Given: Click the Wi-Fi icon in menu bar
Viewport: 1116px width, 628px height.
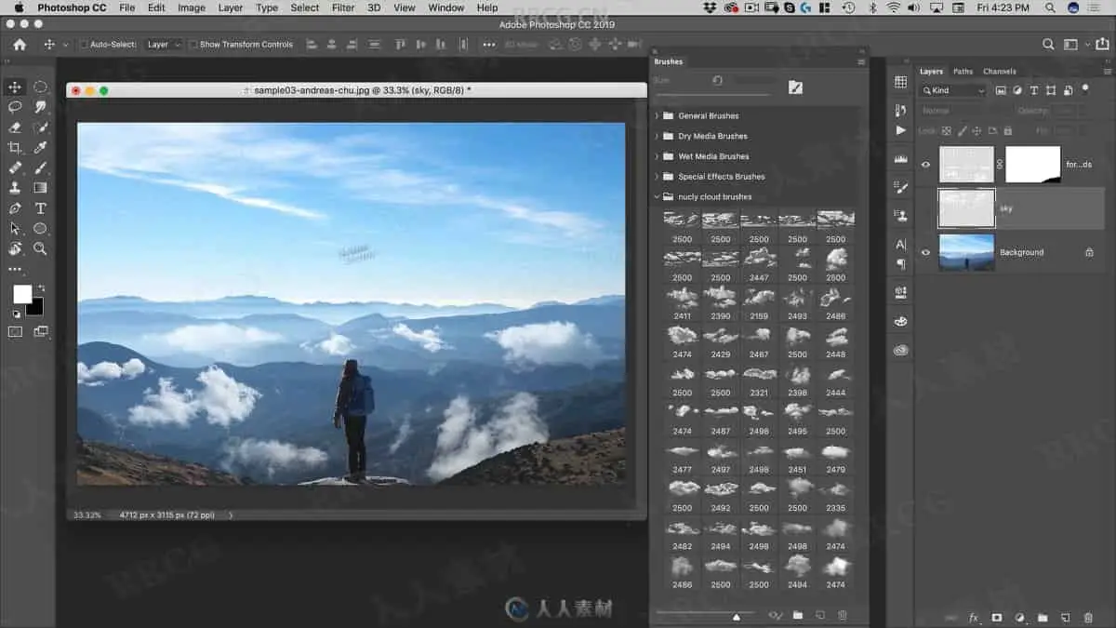Looking at the screenshot, I should coord(893,7).
